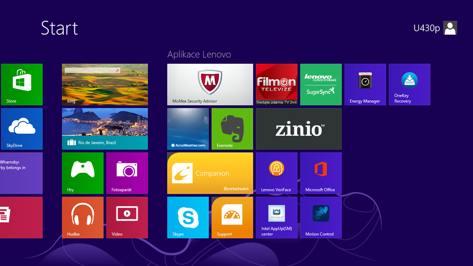
Task: Open the zinio magazine tile
Action: click(298, 129)
